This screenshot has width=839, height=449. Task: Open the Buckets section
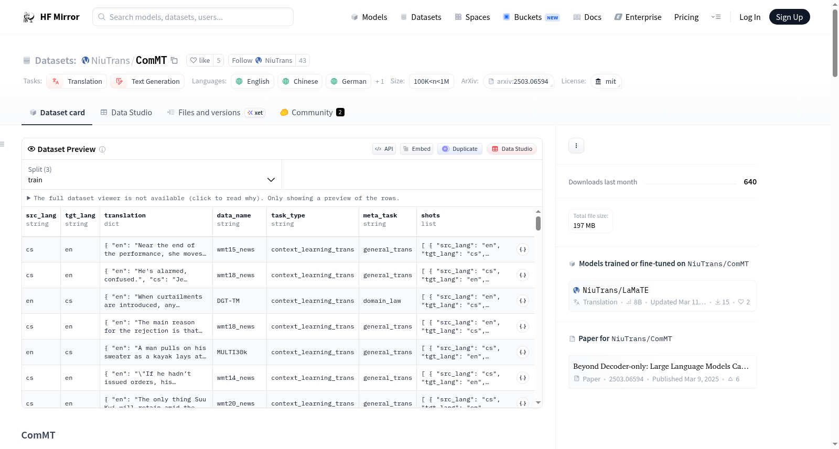(531, 17)
